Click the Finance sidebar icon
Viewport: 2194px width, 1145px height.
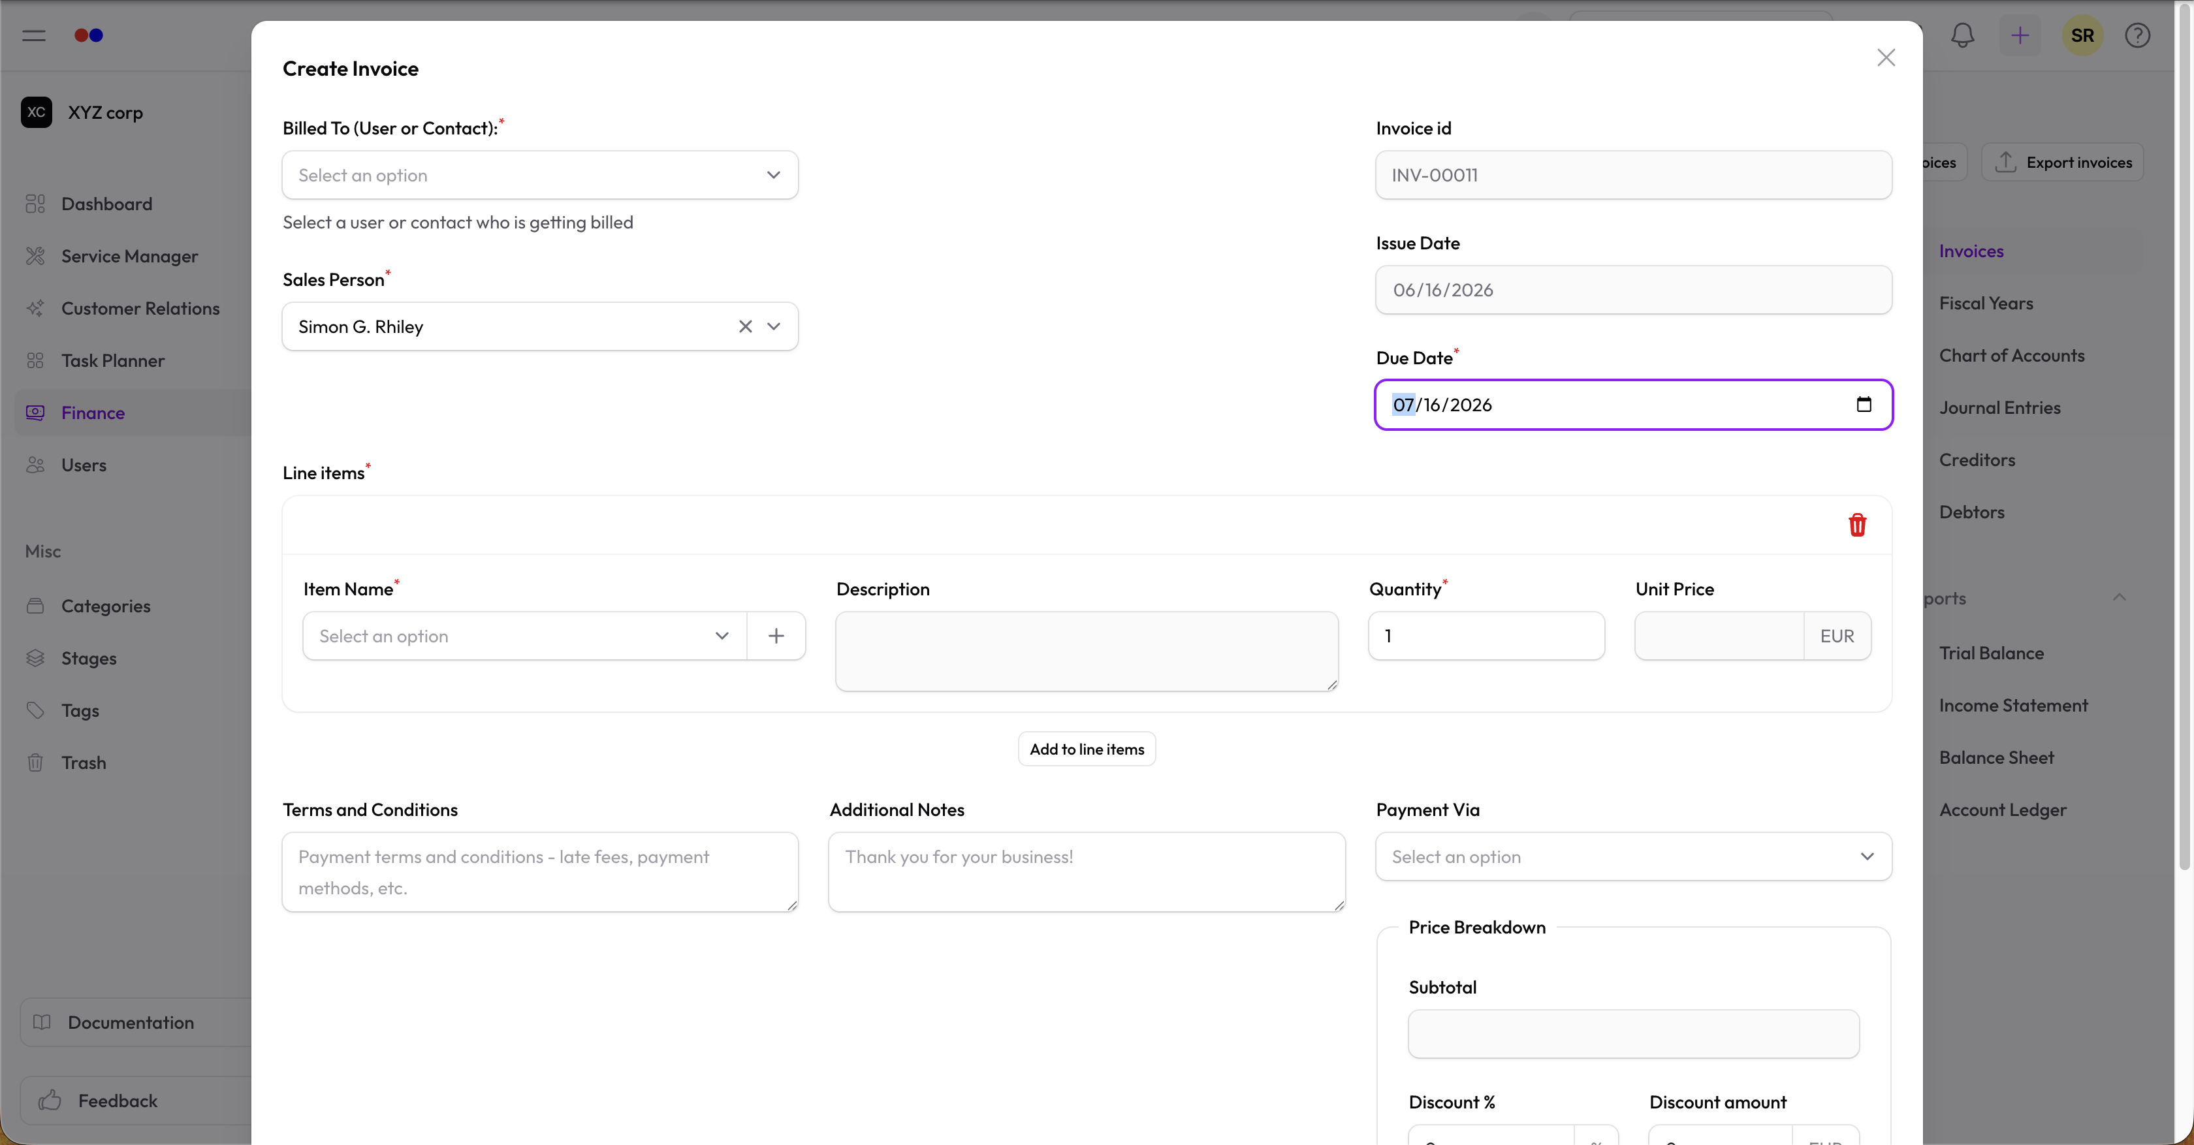[x=35, y=412]
